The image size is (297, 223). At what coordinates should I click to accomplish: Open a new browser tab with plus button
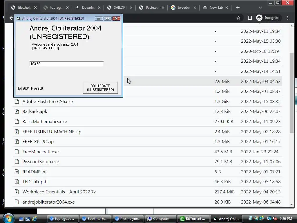238,8
